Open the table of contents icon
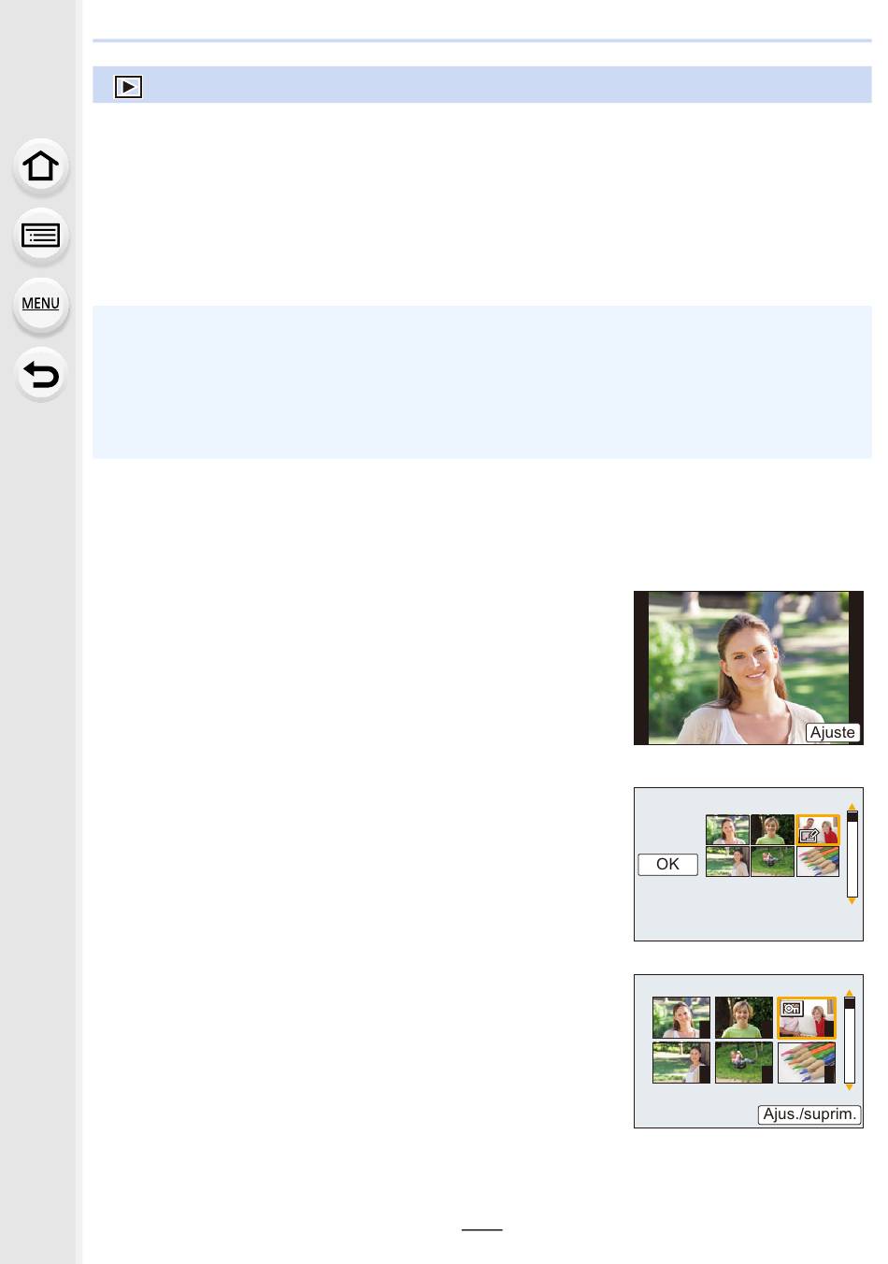The image size is (888, 1264). (40, 235)
